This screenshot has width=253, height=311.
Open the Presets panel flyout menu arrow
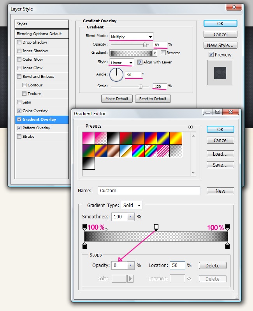click(191, 127)
